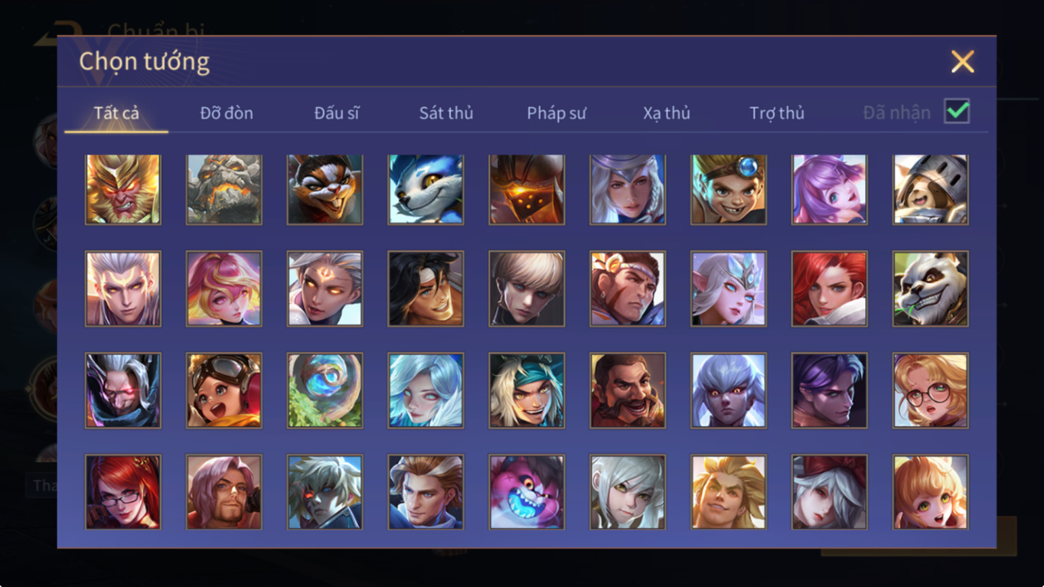Select the panda hero chewing bamboo
This screenshot has height=587, width=1044.
[930, 289]
